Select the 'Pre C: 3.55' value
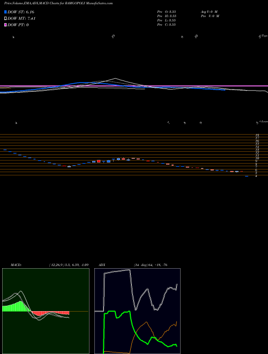 (x=167, y=25)
